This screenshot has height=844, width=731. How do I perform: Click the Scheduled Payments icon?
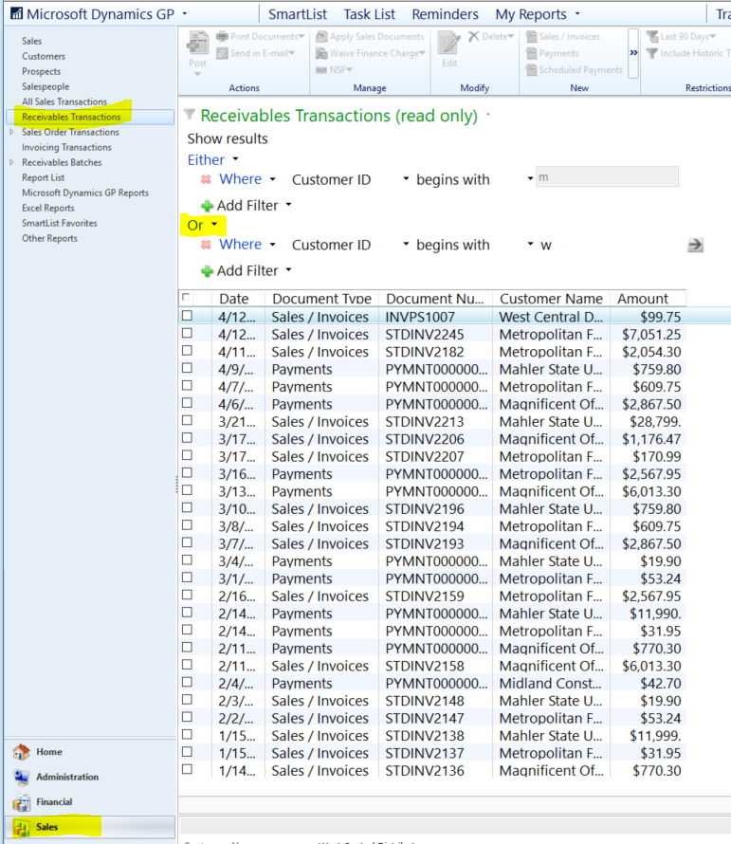[x=531, y=70]
